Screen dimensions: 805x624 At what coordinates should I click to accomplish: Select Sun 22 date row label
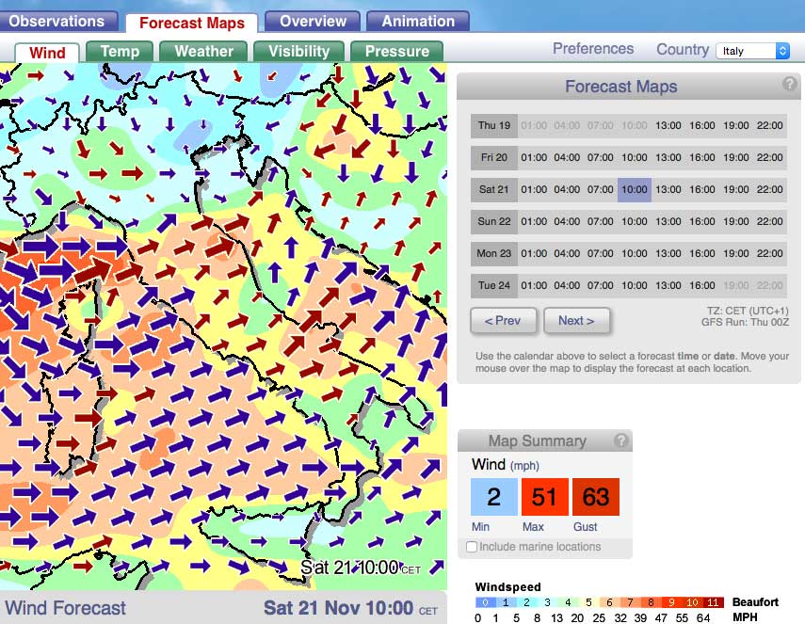point(493,221)
